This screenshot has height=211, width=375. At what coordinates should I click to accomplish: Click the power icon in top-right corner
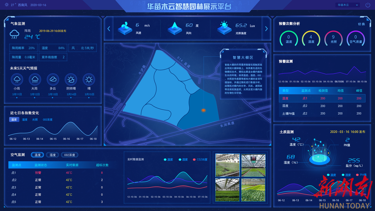click(x=368, y=5)
